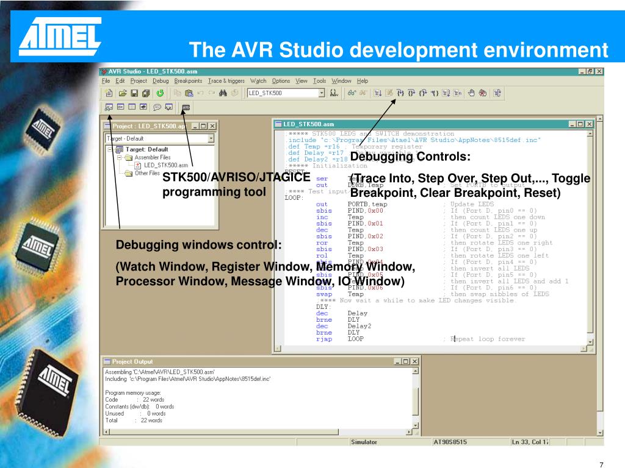Click the Multi Step debug icon
Screen dimensions: 625x468
(x=458, y=93)
